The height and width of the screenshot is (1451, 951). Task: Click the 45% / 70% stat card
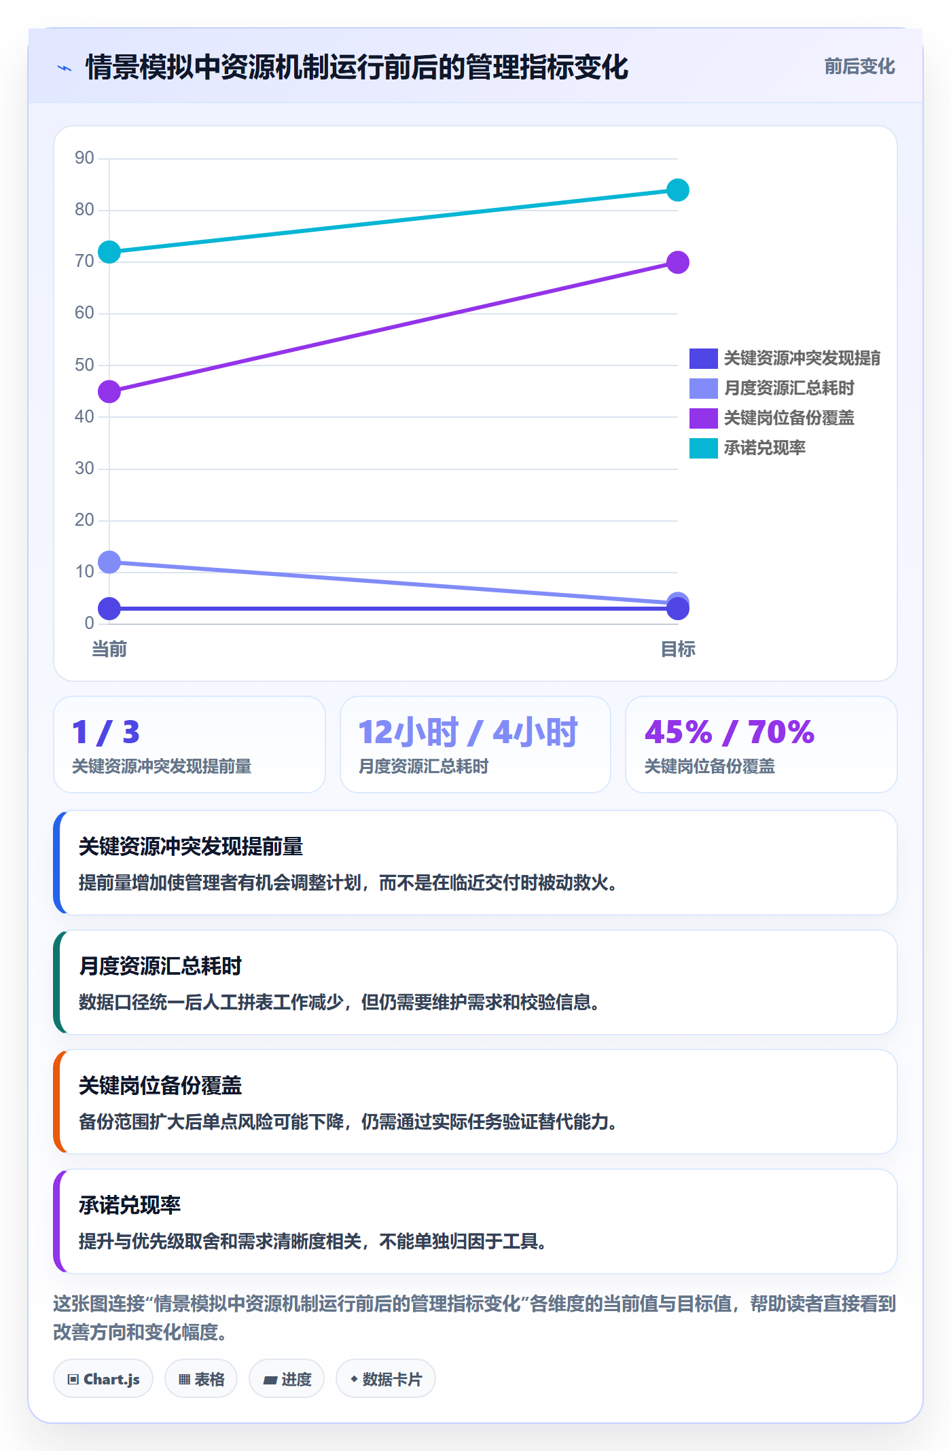tap(761, 745)
